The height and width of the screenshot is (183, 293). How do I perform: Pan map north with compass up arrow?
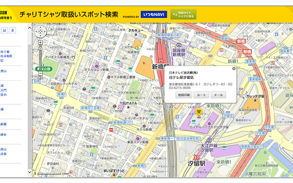40,28
